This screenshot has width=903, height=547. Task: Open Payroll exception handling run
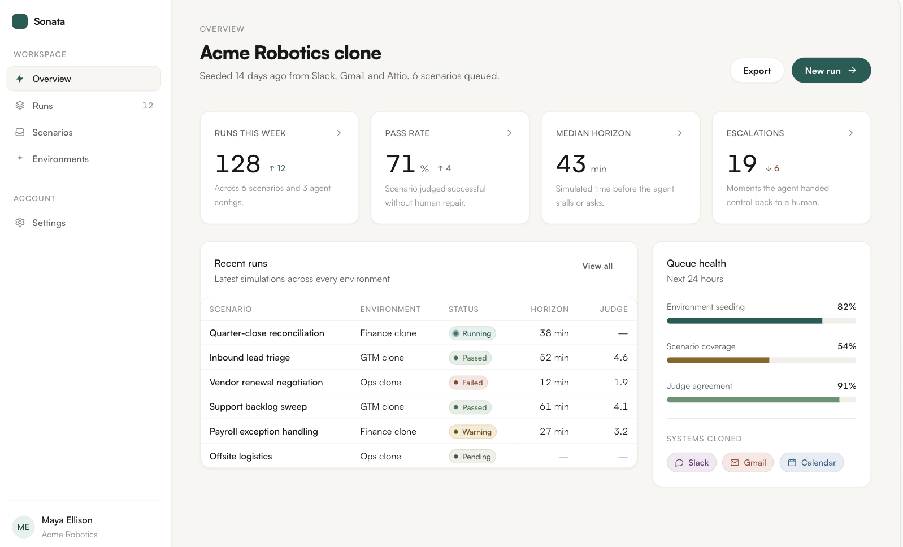pyautogui.click(x=419, y=432)
